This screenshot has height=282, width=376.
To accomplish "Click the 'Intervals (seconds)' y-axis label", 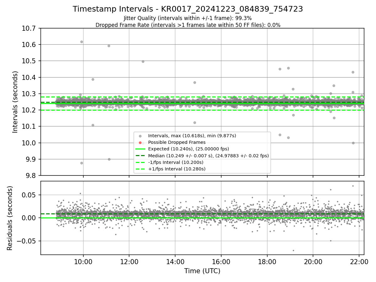I will point(15,102).
